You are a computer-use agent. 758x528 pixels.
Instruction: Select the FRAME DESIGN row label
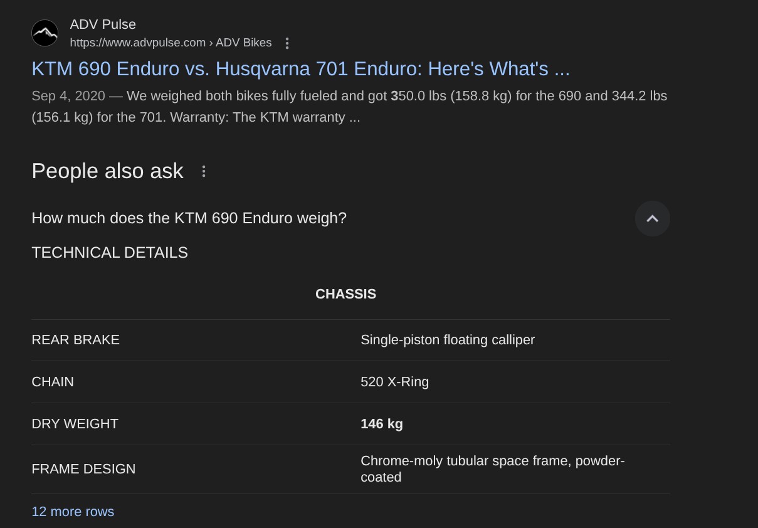[x=84, y=469]
